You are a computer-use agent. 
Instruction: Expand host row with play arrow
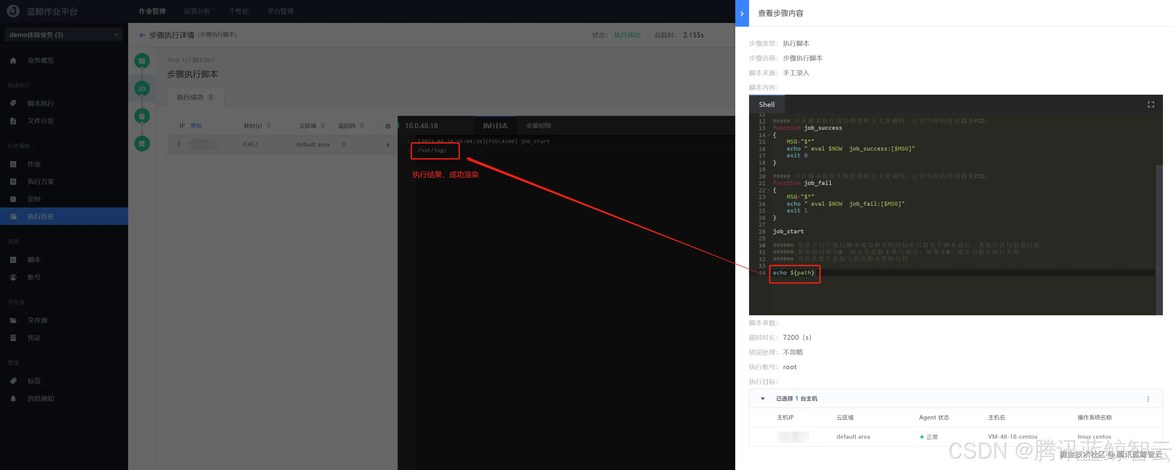(388, 145)
